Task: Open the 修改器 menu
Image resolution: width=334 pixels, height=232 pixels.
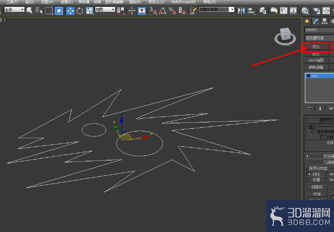Action: pyautogui.click(x=84, y=2)
